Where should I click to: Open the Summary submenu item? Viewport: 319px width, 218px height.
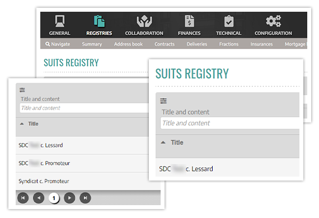(x=92, y=44)
